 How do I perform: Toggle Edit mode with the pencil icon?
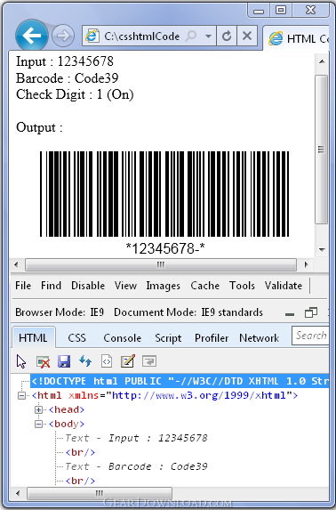(x=128, y=361)
